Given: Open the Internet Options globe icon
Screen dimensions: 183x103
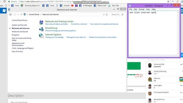Looking at the screenshot, I should (x=41, y=36).
